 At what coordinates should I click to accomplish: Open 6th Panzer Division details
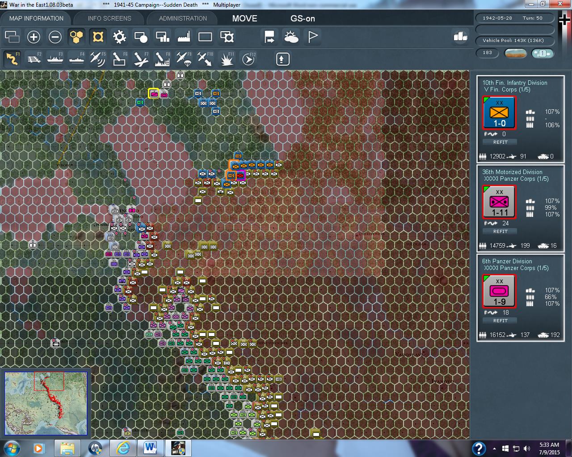pyautogui.click(x=507, y=261)
